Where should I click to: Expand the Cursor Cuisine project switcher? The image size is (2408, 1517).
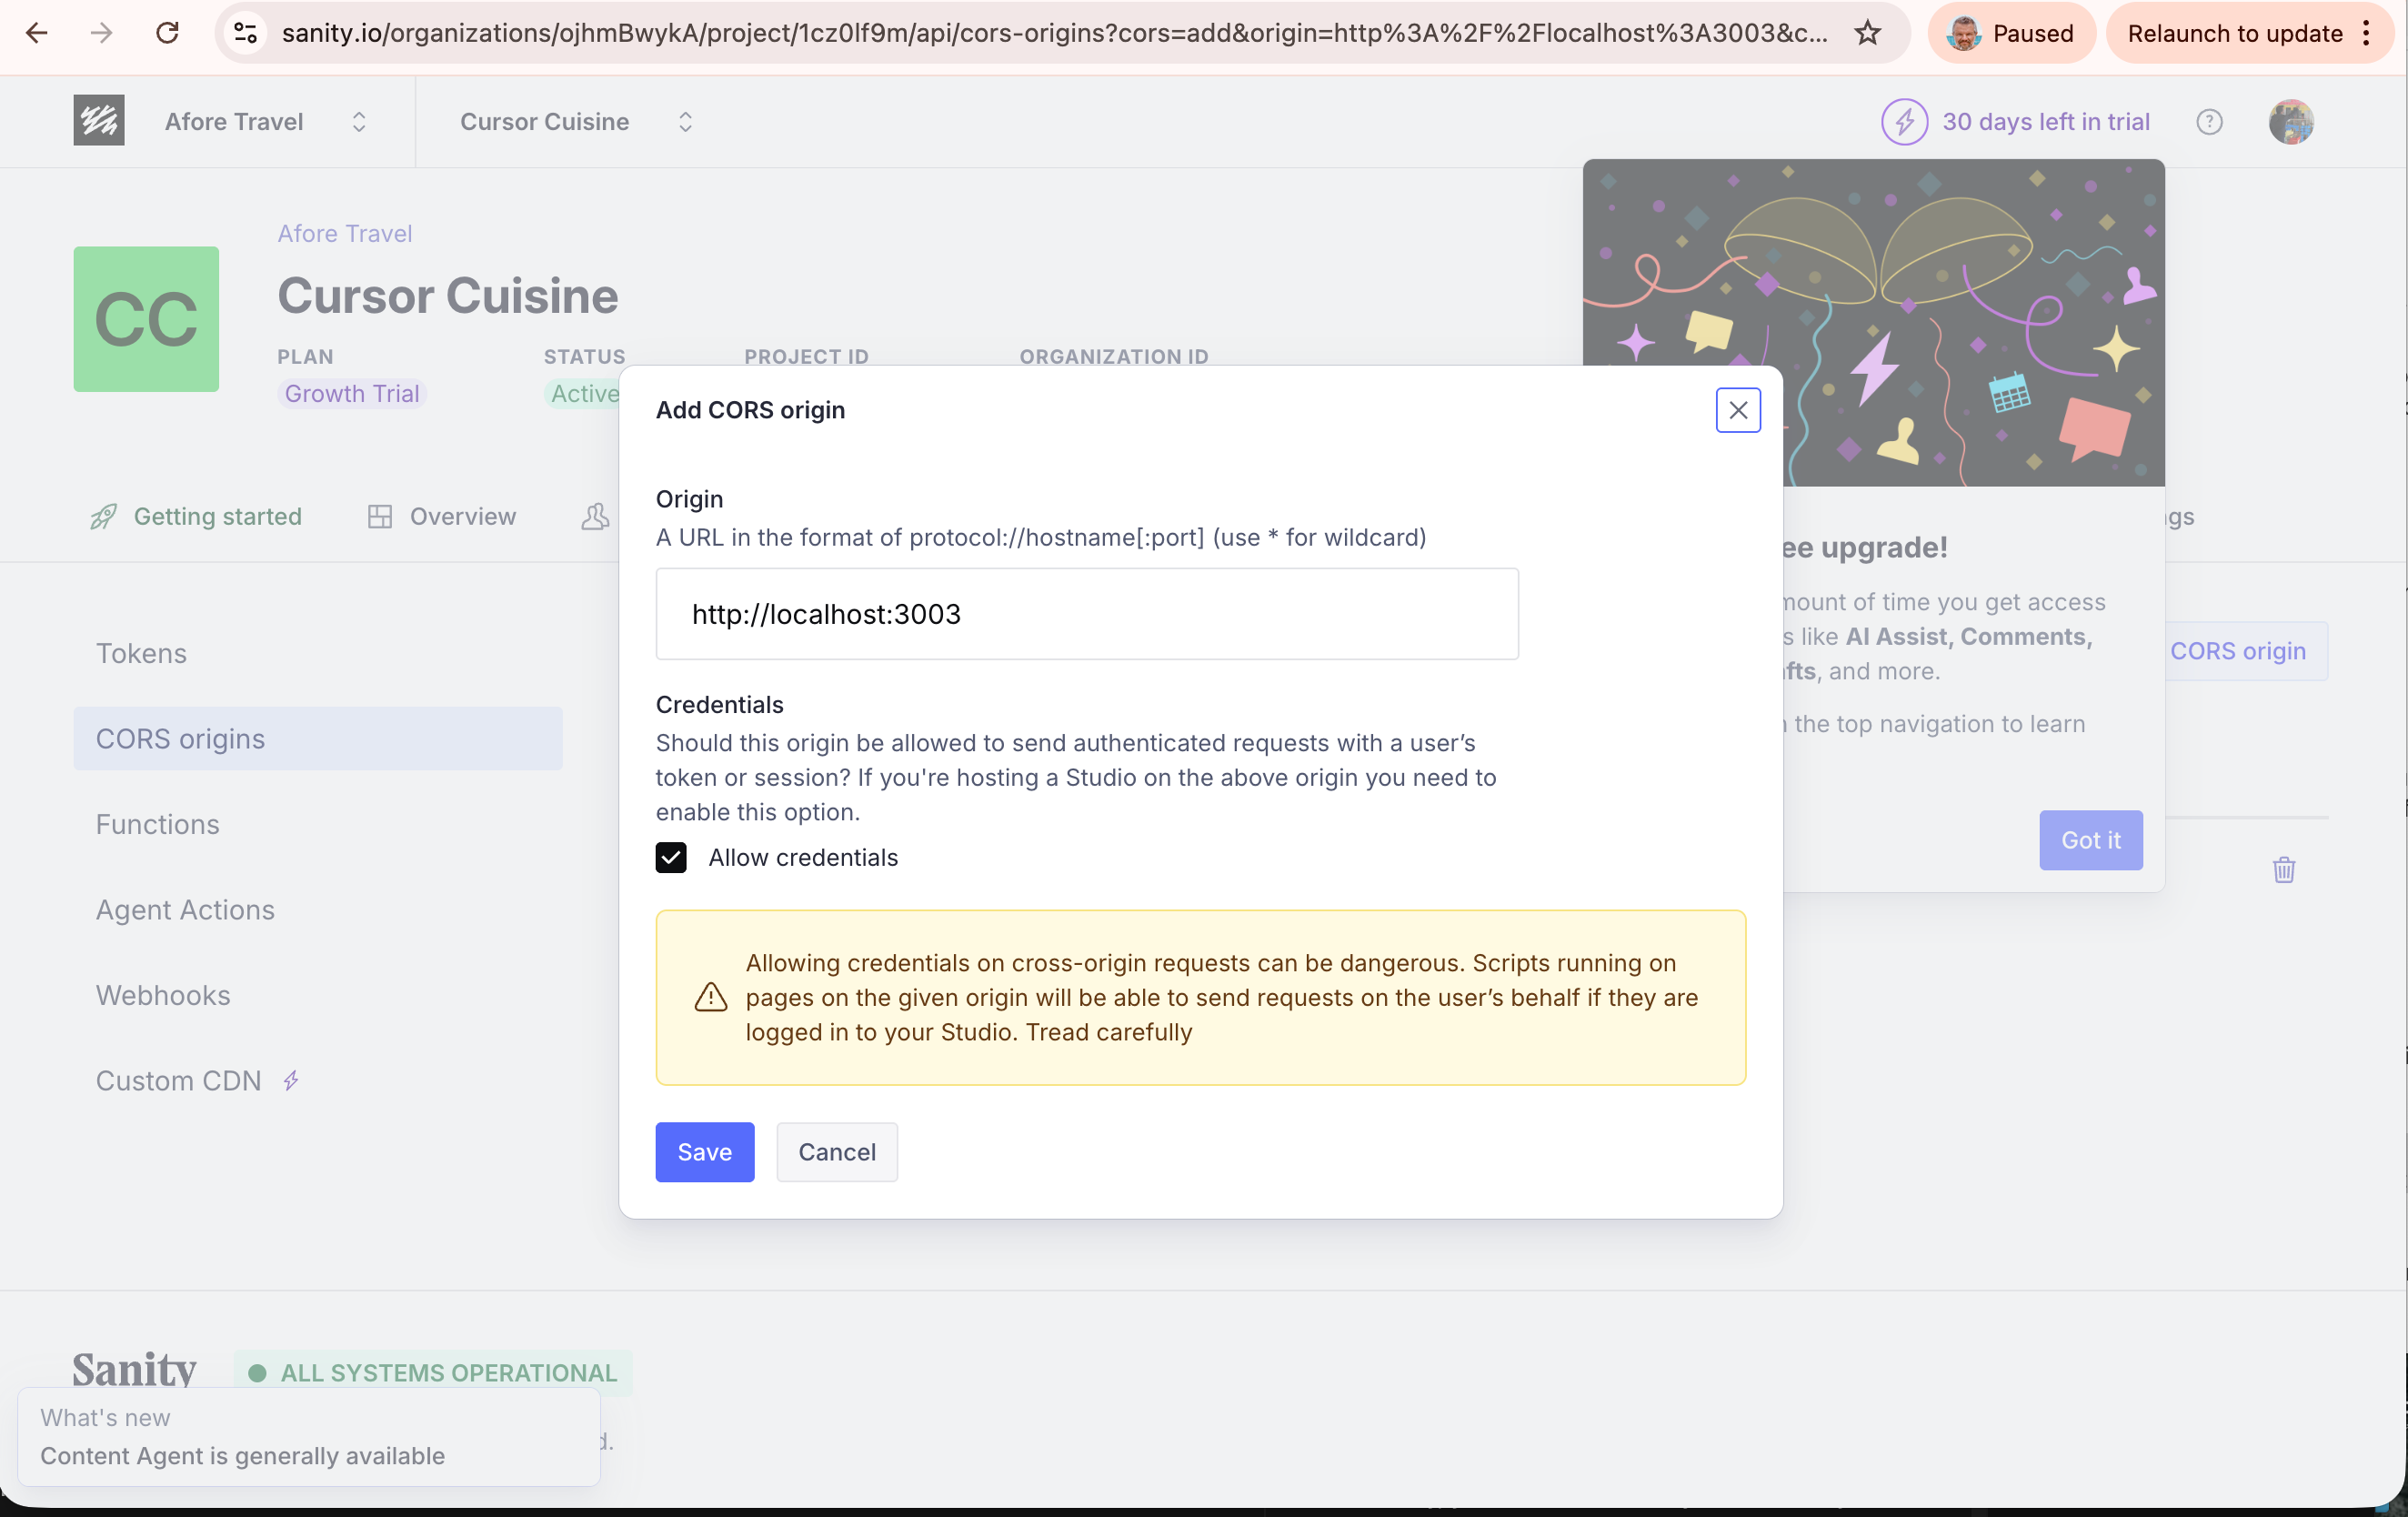coord(685,122)
